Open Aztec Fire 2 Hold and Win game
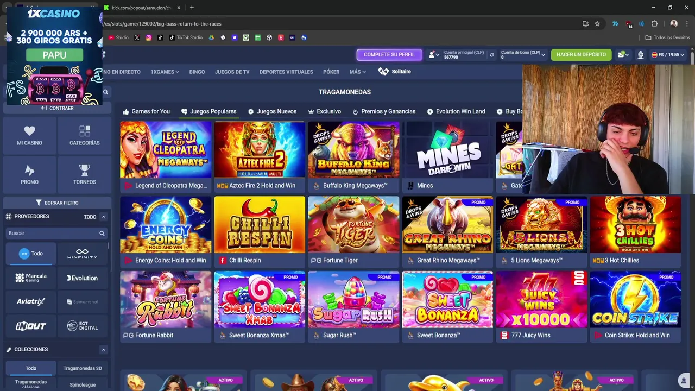 click(260, 156)
